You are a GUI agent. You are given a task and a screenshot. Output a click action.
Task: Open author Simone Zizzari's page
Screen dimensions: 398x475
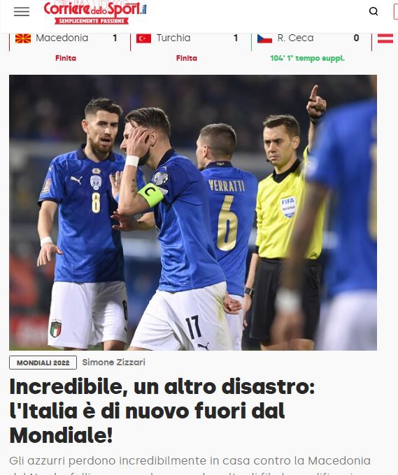[114, 362]
